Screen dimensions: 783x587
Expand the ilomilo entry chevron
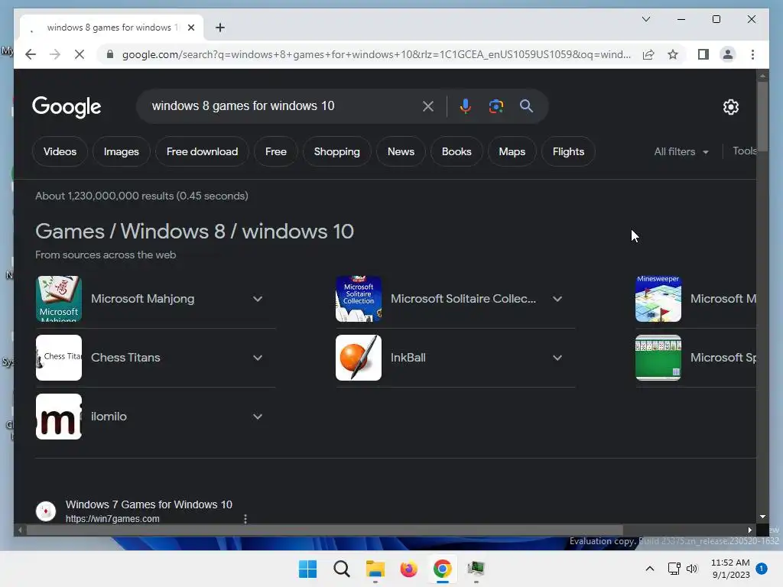coord(257,417)
